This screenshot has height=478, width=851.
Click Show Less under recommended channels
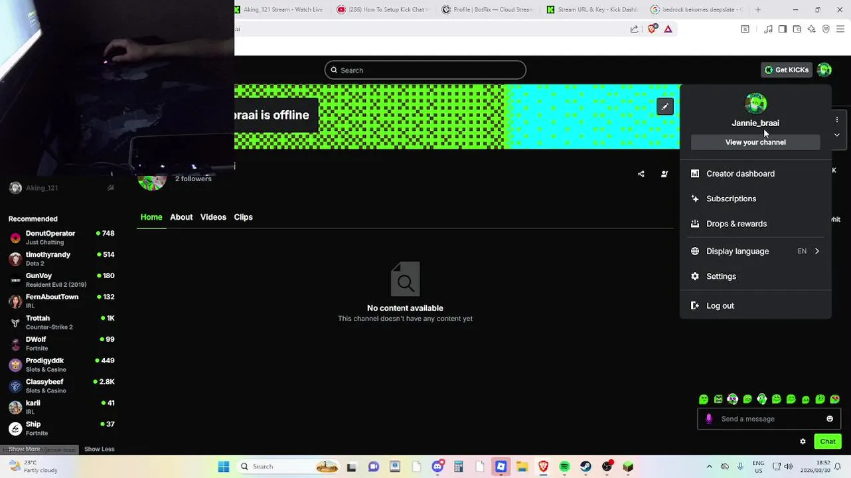[100, 449]
